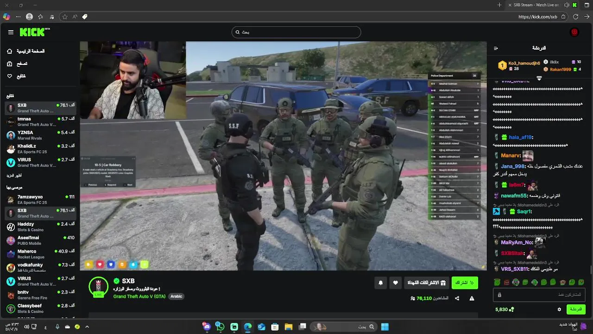Viewport: 593px width, 334px height.
Task: Open Edge settings and more menu
Action: click(x=18, y=17)
